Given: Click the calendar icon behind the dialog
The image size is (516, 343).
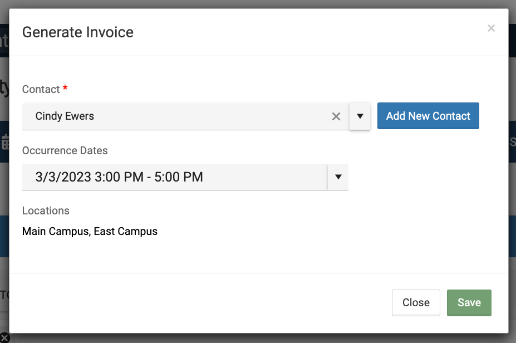Looking at the screenshot, I should [x=5, y=142].
